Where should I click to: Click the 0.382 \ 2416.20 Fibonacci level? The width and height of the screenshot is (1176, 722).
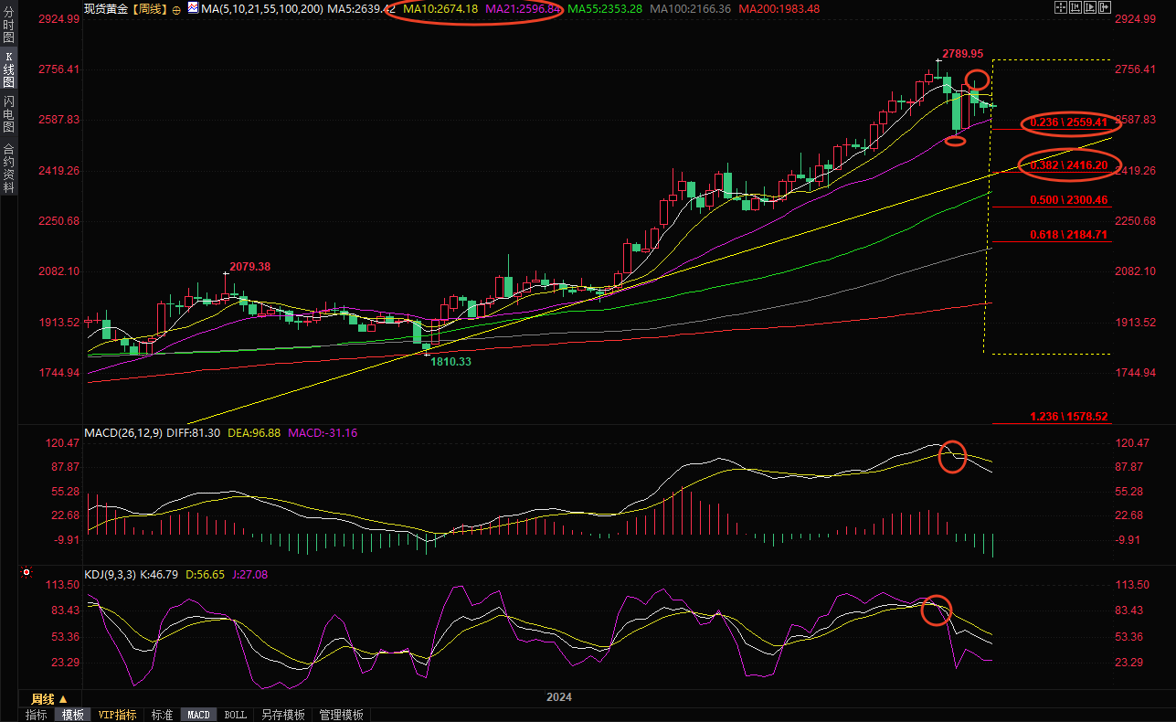click(x=1068, y=165)
